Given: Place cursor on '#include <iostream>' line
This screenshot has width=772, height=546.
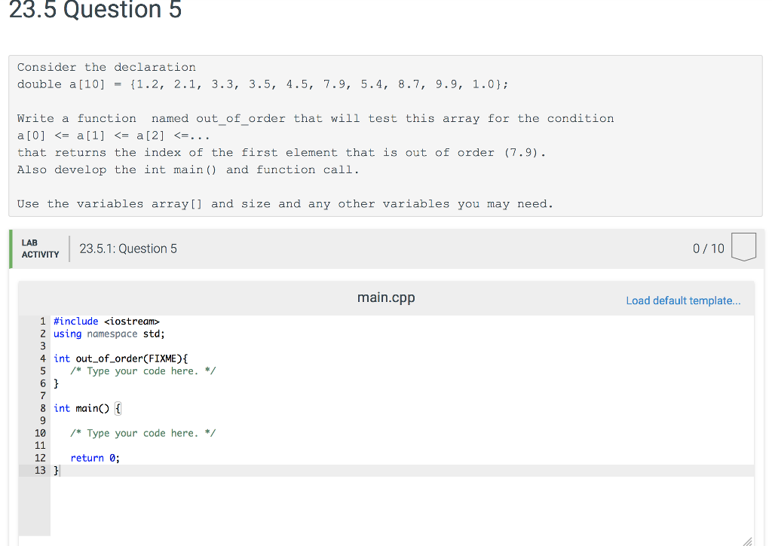Looking at the screenshot, I should tap(106, 322).
